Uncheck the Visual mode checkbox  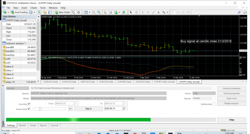click(x=29, y=109)
